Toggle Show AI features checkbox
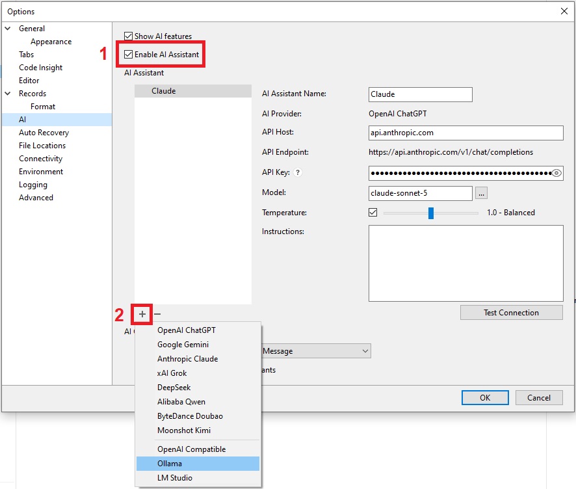Viewport: 576px width, 489px height. pos(128,36)
